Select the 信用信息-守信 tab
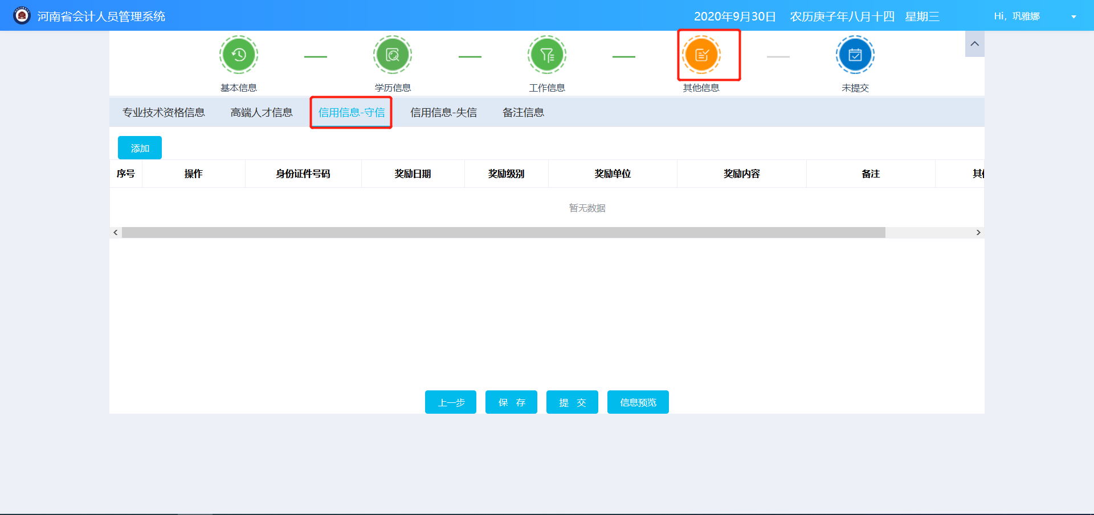 click(350, 112)
